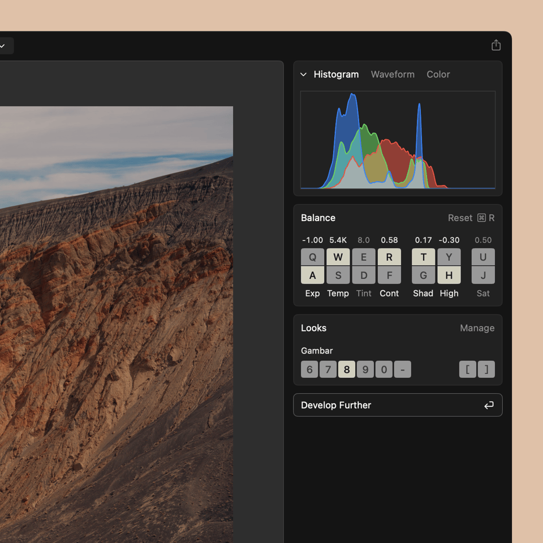Click the S key to lower Temp
This screenshot has height=543, width=543.
(x=338, y=275)
